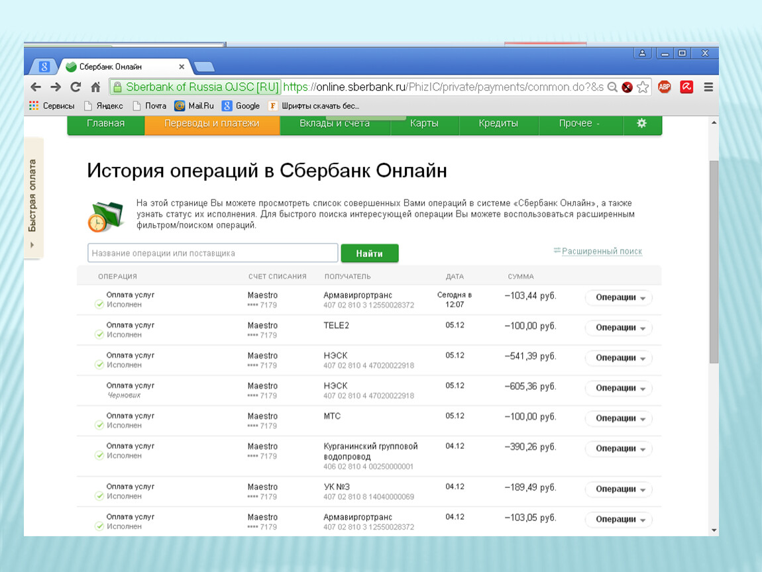Viewport: 762px width, 572px height.
Task: Click the status check on МТС row
Action: pyautogui.click(x=99, y=425)
